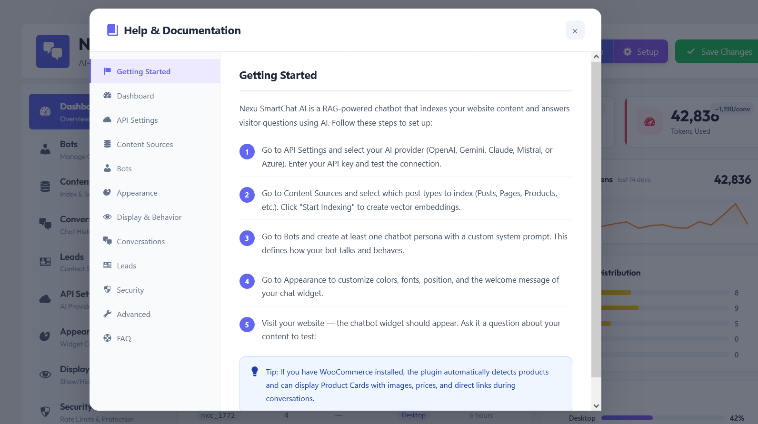The height and width of the screenshot is (424, 758).
Task: Select API Settings in help navigation
Action: [155, 120]
